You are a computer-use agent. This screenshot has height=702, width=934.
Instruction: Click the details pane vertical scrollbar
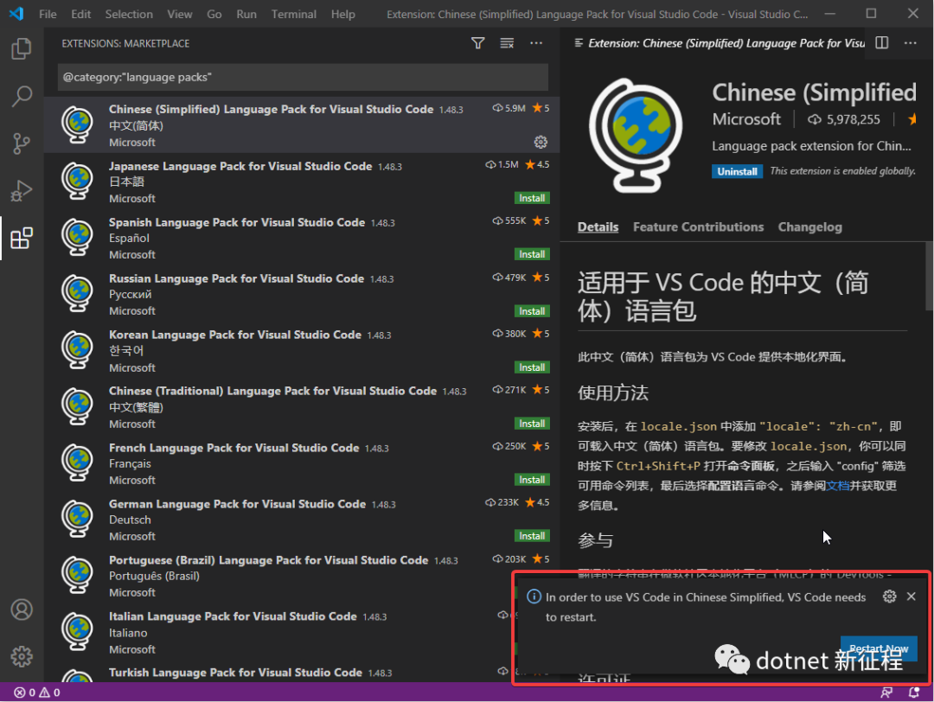click(929, 276)
